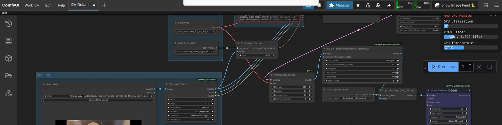
Task: Open vae_name selector in Load VAE
Action: pyautogui.click(x=195, y=31)
